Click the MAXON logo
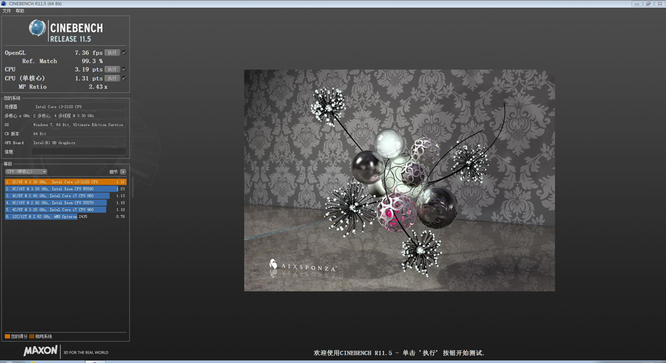Viewport: 666px width, 363px height. 40,351
